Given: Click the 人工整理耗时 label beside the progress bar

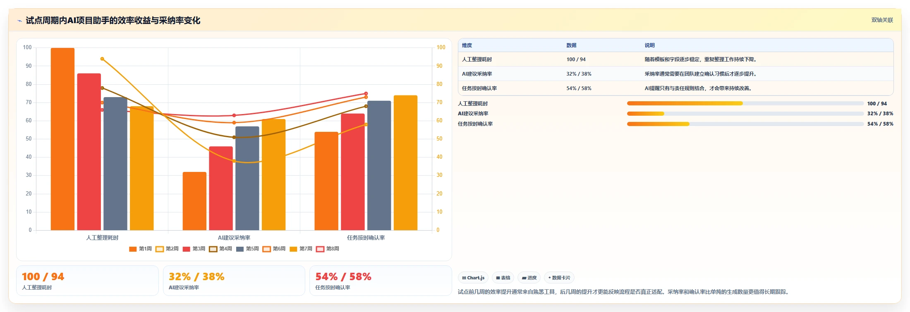Looking at the screenshot, I should (x=473, y=104).
